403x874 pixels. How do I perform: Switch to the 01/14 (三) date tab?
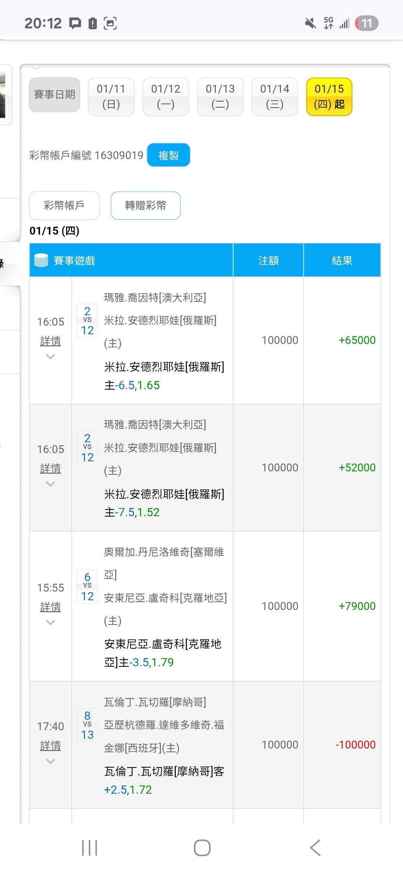pyautogui.click(x=275, y=97)
